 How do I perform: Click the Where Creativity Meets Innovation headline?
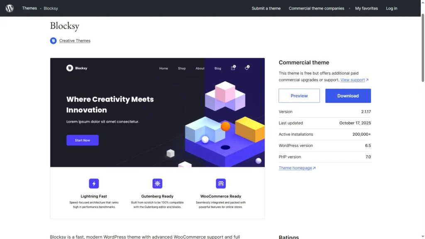click(110, 105)
